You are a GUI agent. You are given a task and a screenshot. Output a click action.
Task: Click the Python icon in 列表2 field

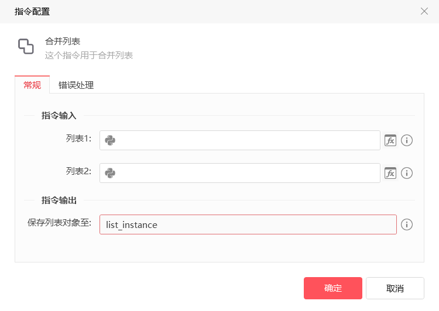[110, 173]
